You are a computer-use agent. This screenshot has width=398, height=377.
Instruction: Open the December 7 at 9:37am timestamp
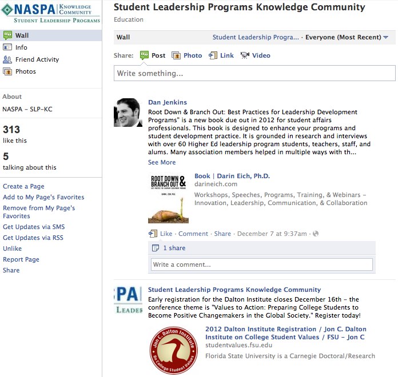point(272,234)
